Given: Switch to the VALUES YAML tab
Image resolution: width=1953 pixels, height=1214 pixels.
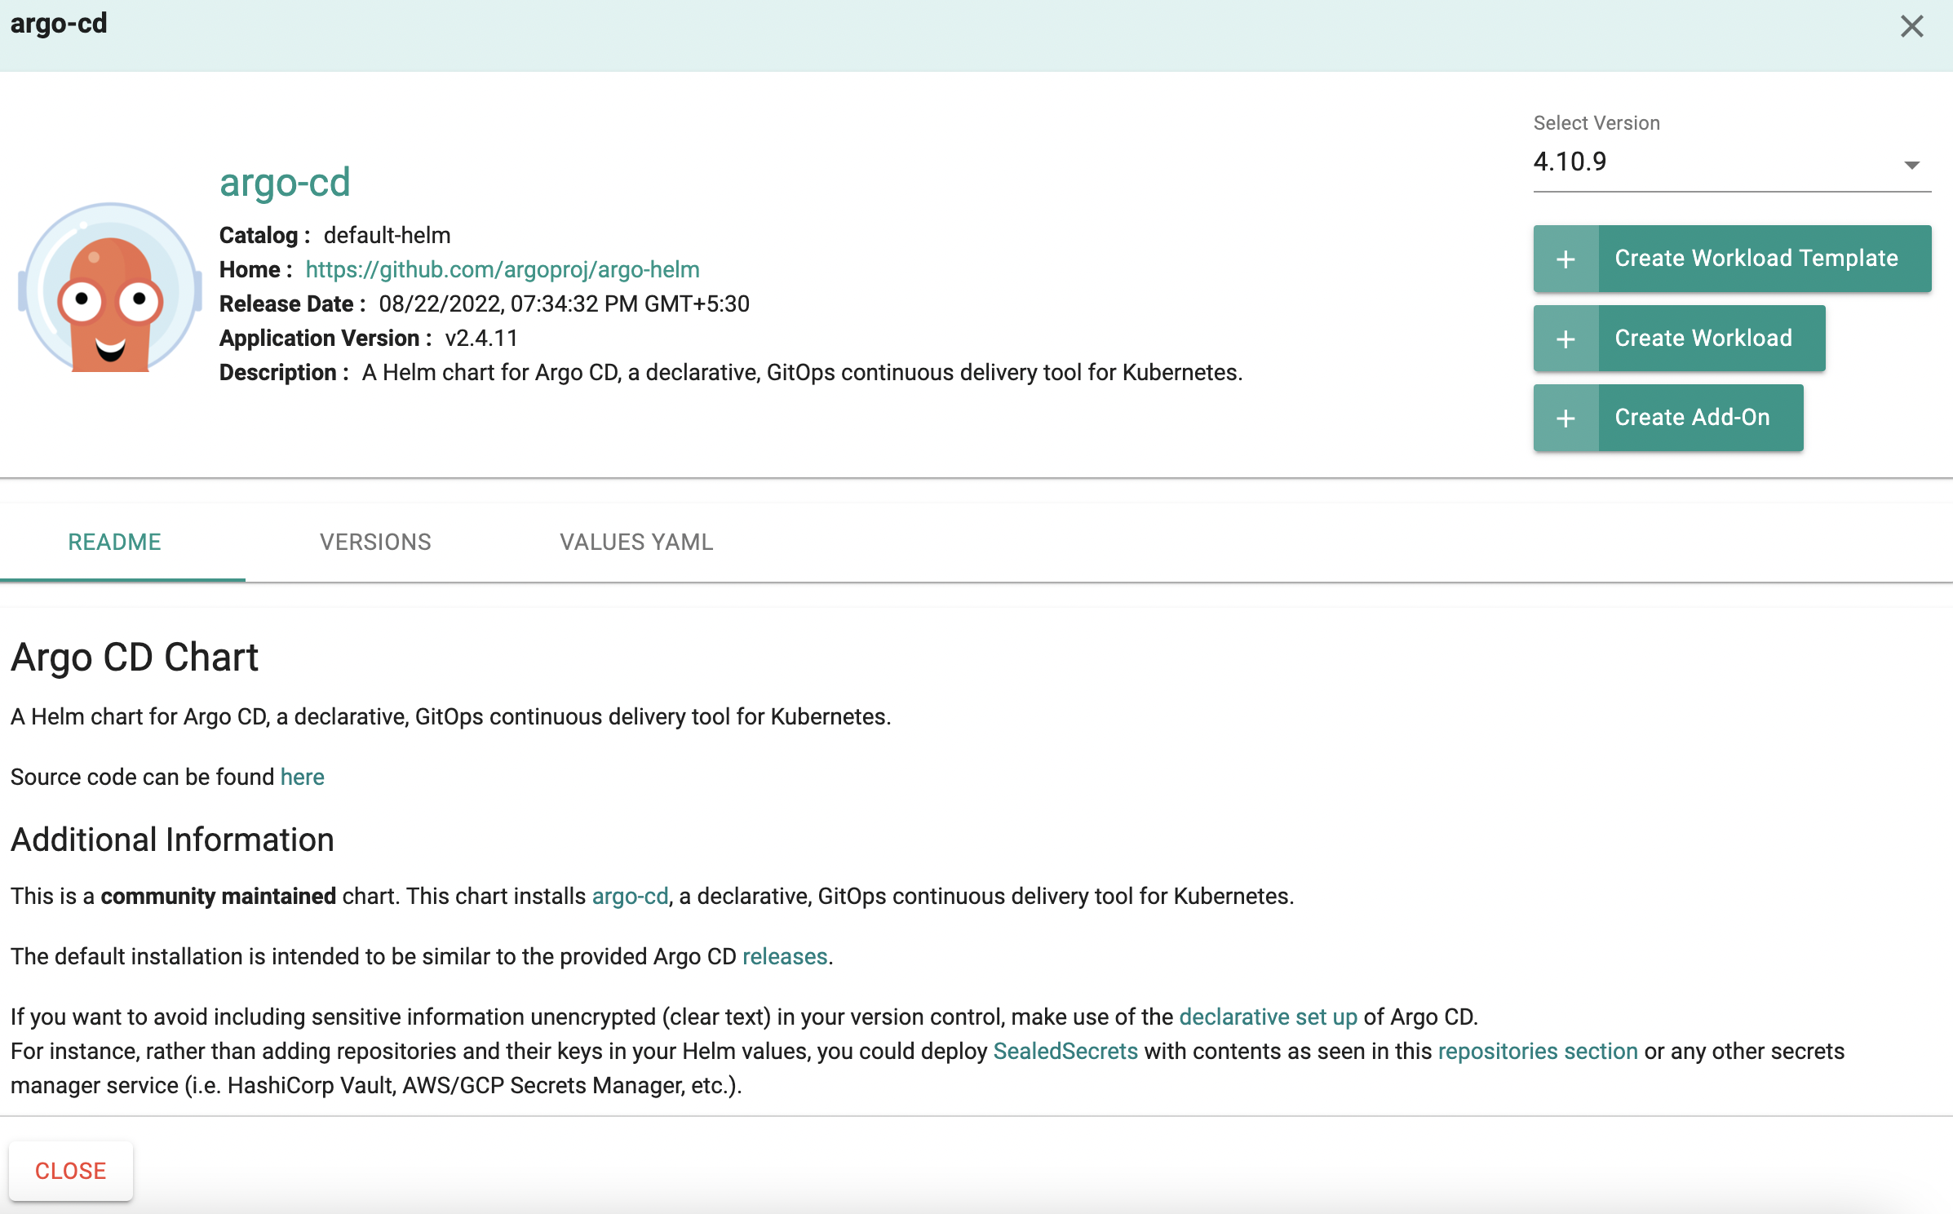Looking at the screenshot, I should coord(636,542).
